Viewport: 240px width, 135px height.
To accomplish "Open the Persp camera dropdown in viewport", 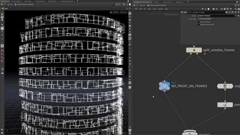I will (x=116, y=12).
